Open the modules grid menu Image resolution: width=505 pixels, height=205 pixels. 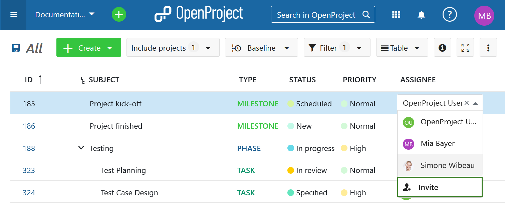[396, 15]
